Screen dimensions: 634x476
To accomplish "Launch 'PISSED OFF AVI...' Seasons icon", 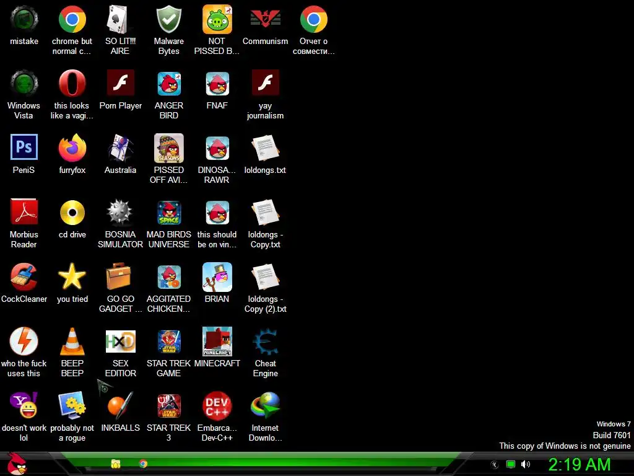I will [168, 148].
